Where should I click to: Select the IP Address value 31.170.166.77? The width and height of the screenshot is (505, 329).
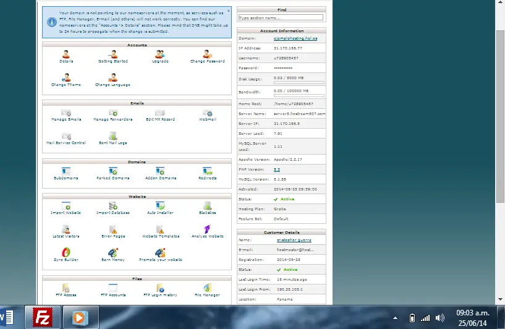(x=288, y=48)
